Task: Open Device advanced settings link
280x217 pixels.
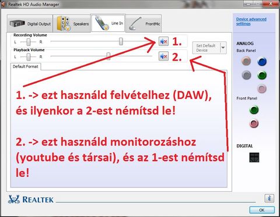Action: pos(251,22)
